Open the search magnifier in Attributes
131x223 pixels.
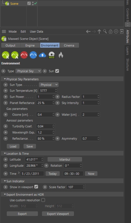point(105,31)
